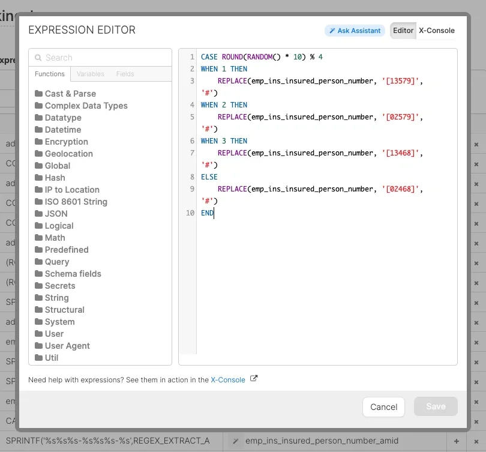
Task: Click '[02579]' pattern on line 5
Action: tap(400, 117)
